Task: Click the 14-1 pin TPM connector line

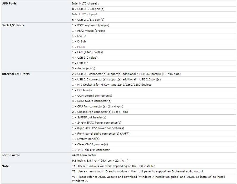Action: (91, 150)
